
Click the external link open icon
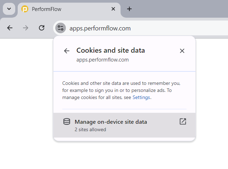click(x=183, y=122)
